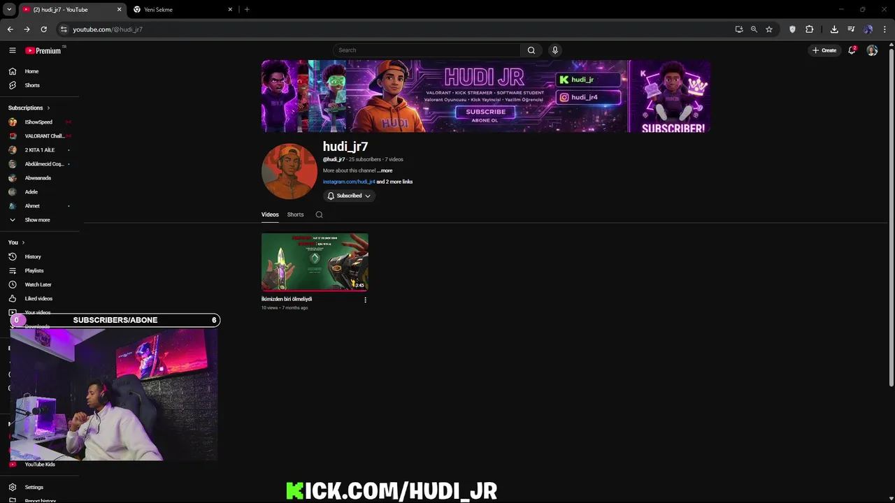Viewport: 895px width, 503px height.
Task: Start voice search with the microphone
Action: [555, 50]
